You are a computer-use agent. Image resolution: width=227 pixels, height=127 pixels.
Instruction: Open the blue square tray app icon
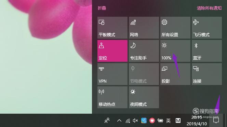(x=144, y=121)
